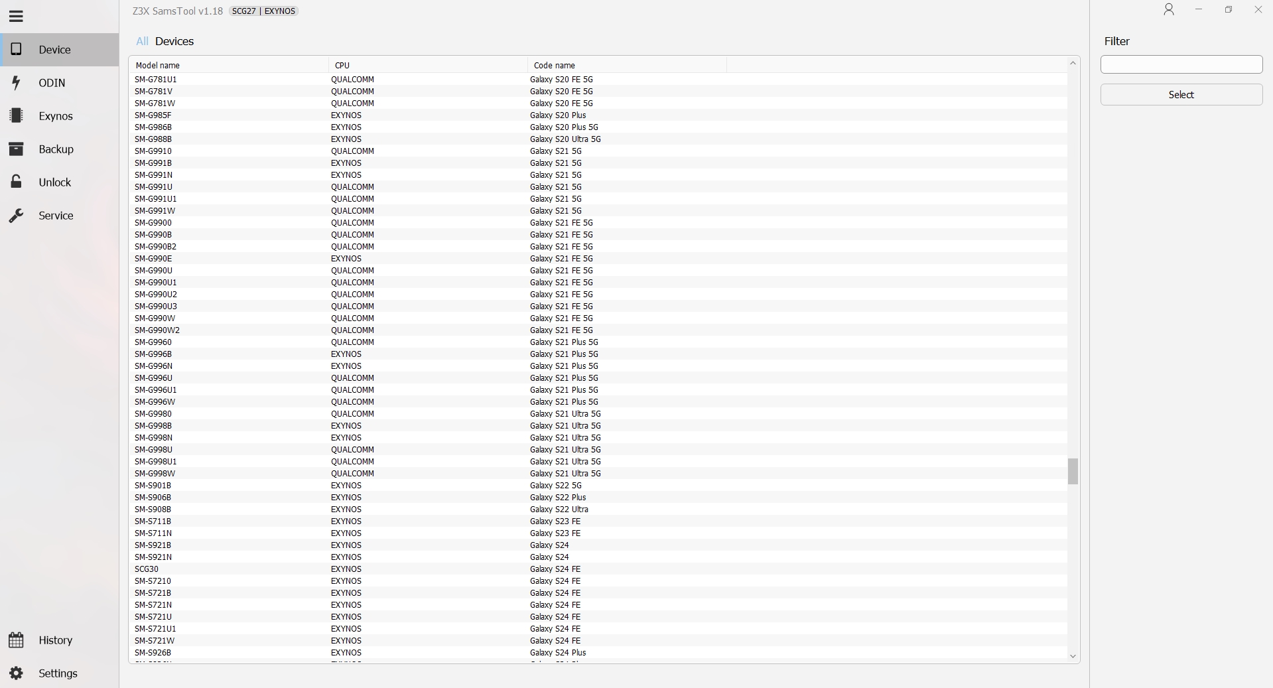This screenshot has width=1273, height=688.
Task: Select SM-S921B Galaxy S24 row
Action: (x=598, y=545)
